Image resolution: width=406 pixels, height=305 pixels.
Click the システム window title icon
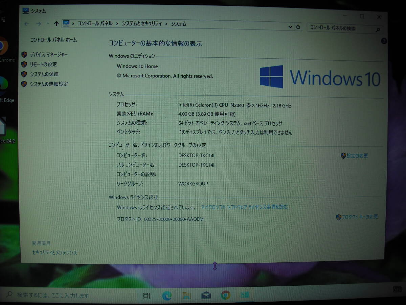(26, 10)
